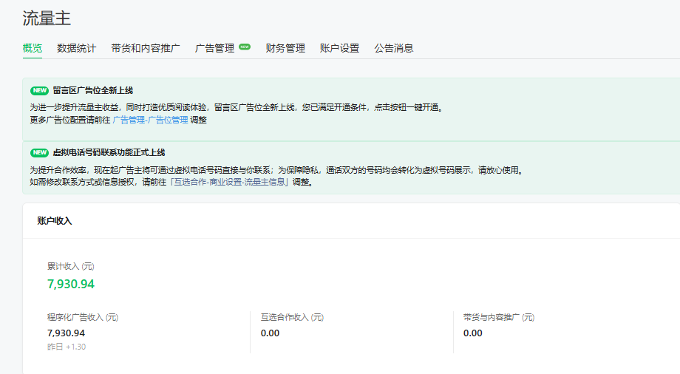680x374 pixels.
Task: Click the 虚拟电话号码联系功能正式上线 notice title
Action: (109, 153)
